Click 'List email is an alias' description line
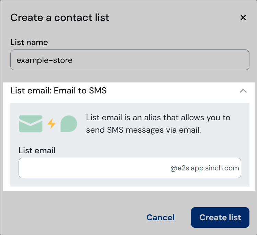This screenshot has height=235, width=257. tap(158, 117)
